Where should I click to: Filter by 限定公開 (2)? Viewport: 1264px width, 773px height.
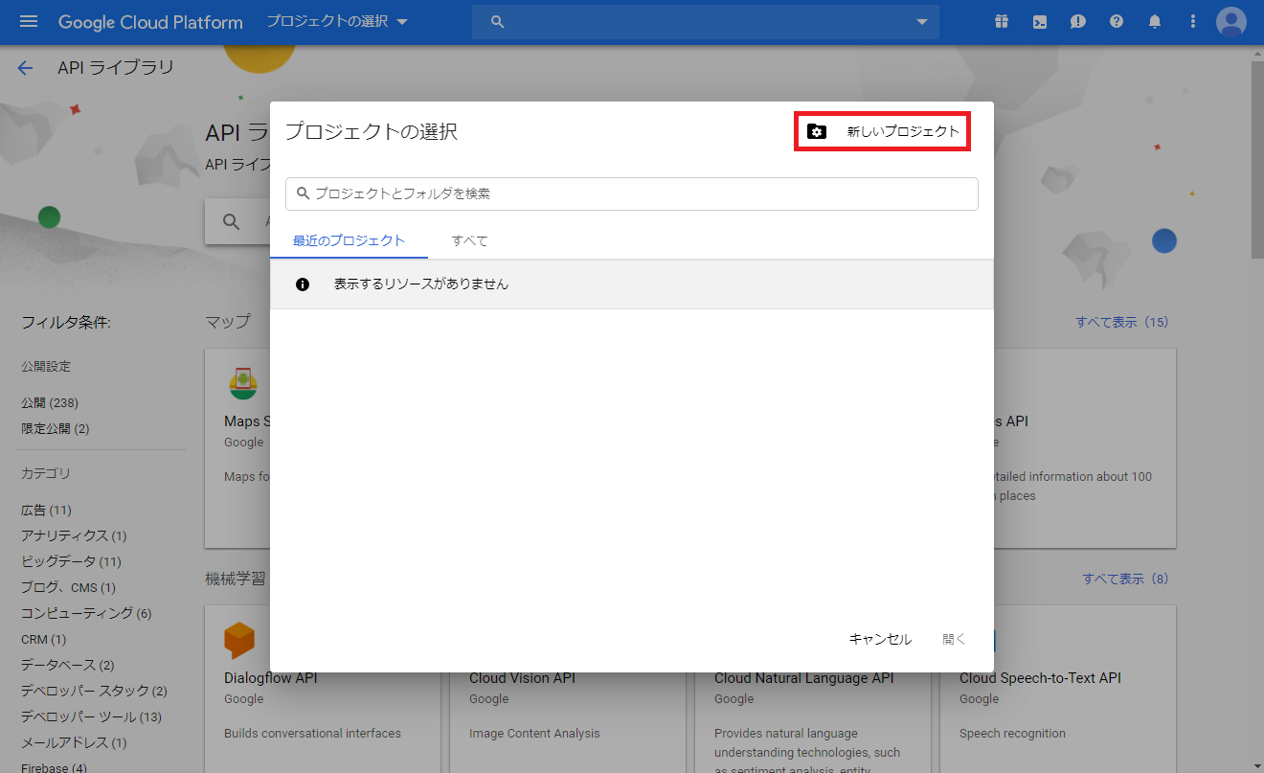point(56,428)
